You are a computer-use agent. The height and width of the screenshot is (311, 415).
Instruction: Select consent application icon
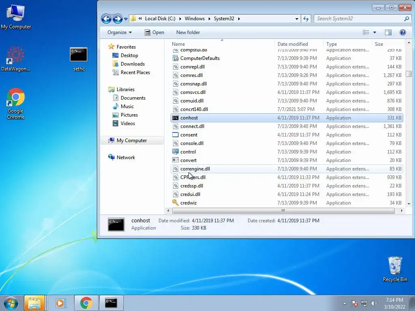[x=175, y=134]
